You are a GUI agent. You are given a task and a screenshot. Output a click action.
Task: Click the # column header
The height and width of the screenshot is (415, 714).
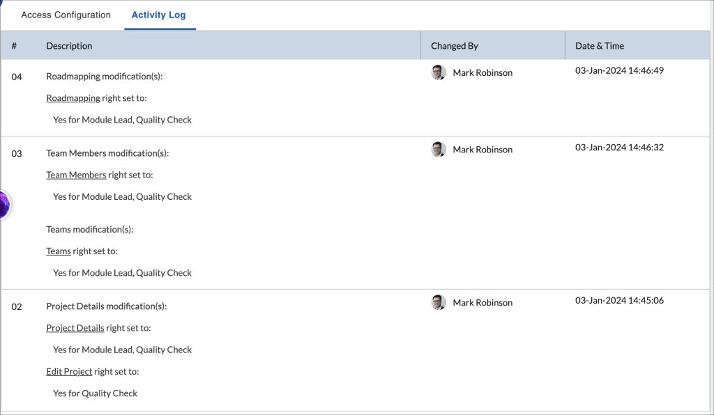[x=13, y=45]
